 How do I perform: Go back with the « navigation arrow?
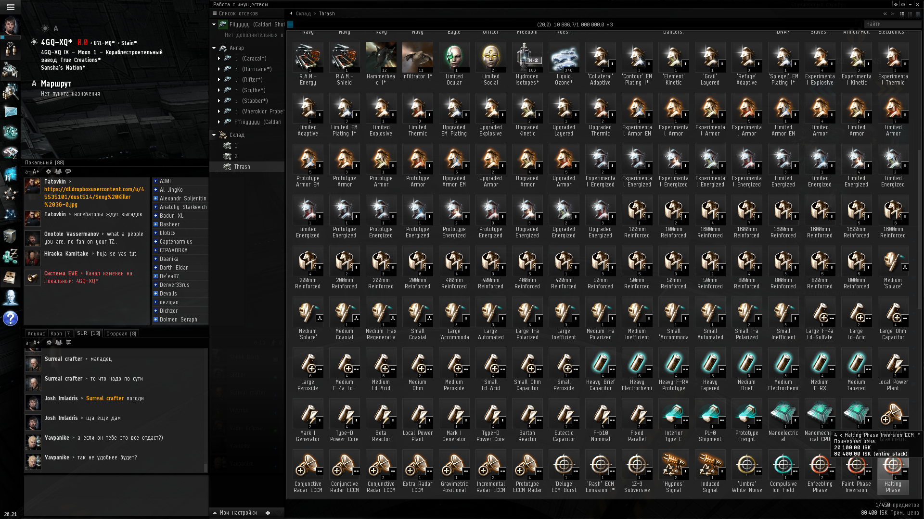click(x=885, y=14)
